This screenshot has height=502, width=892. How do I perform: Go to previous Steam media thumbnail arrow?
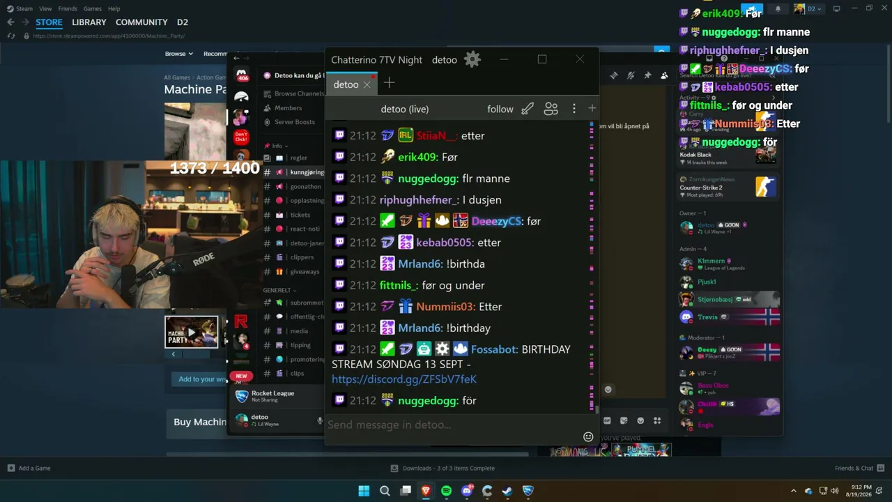173,354
